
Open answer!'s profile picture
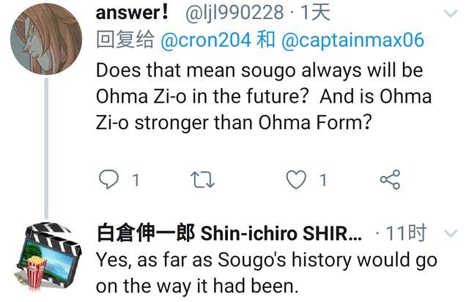coord(46,39)
